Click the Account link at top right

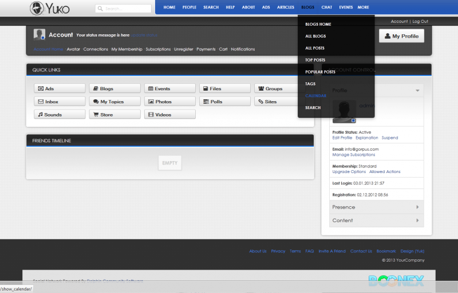399,21
